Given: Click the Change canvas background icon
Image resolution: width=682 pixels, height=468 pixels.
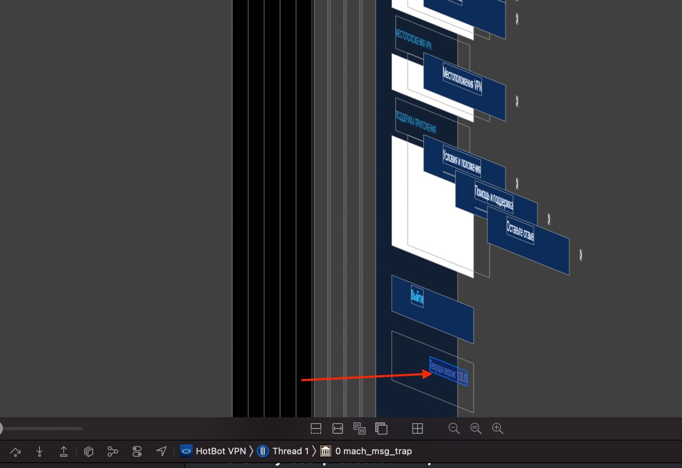Looking at the screenshot, I should click(x=381, y=429).
